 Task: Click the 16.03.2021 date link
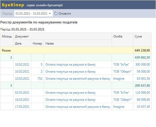pos(22,100)
